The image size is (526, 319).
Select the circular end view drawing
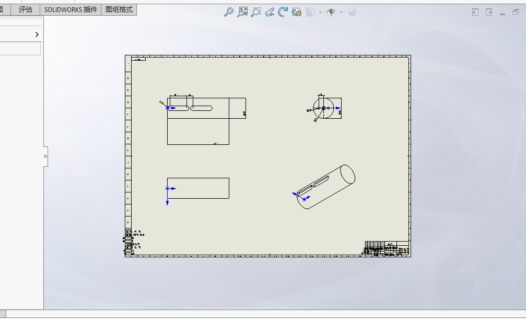tap(324, 108)
